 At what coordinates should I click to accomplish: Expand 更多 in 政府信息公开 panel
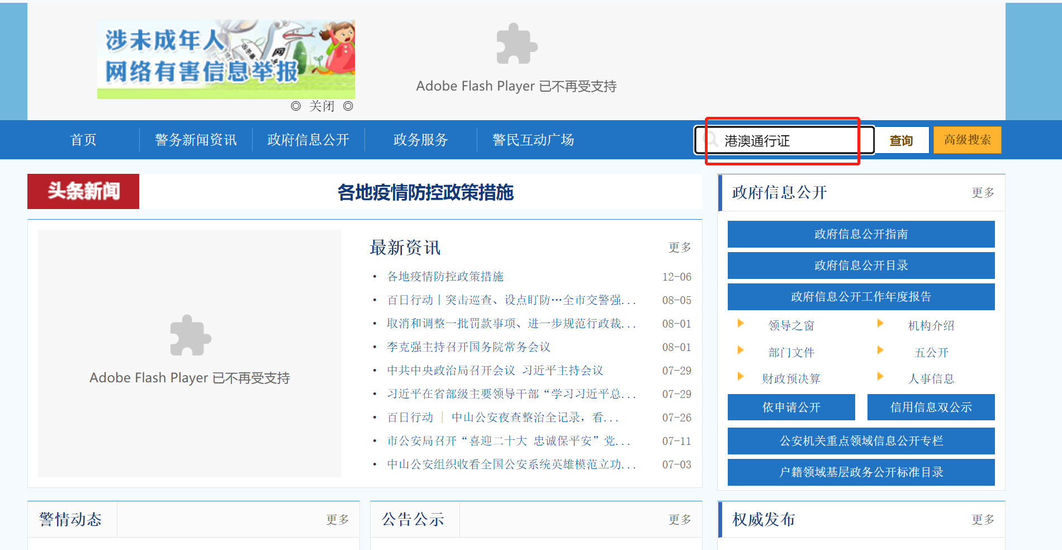coord(983,193)
